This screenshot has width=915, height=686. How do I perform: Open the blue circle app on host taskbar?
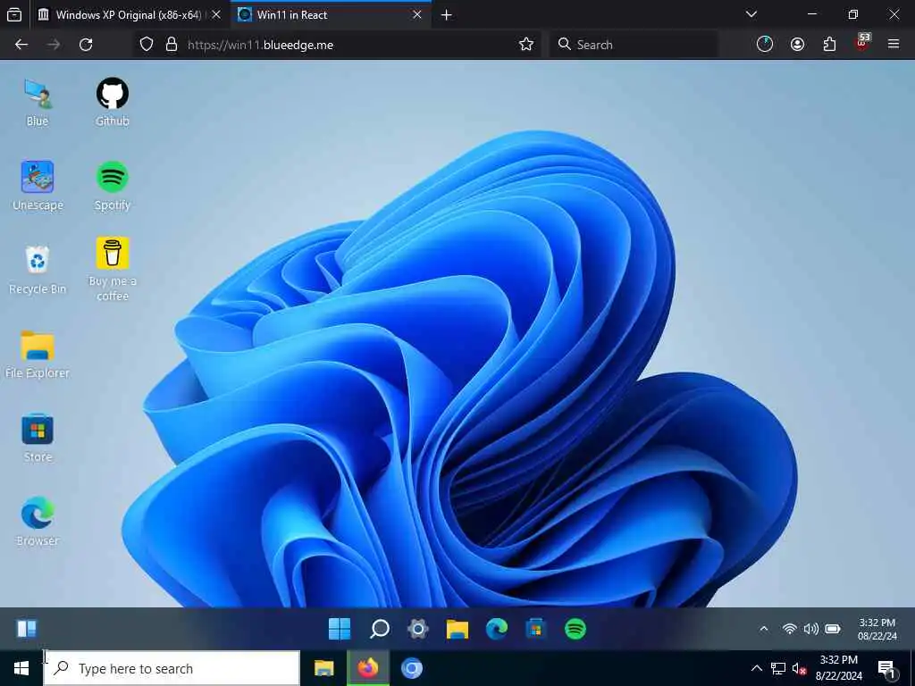coord(411,668)
